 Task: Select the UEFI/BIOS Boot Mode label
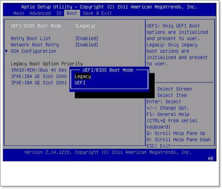[36, 26]
